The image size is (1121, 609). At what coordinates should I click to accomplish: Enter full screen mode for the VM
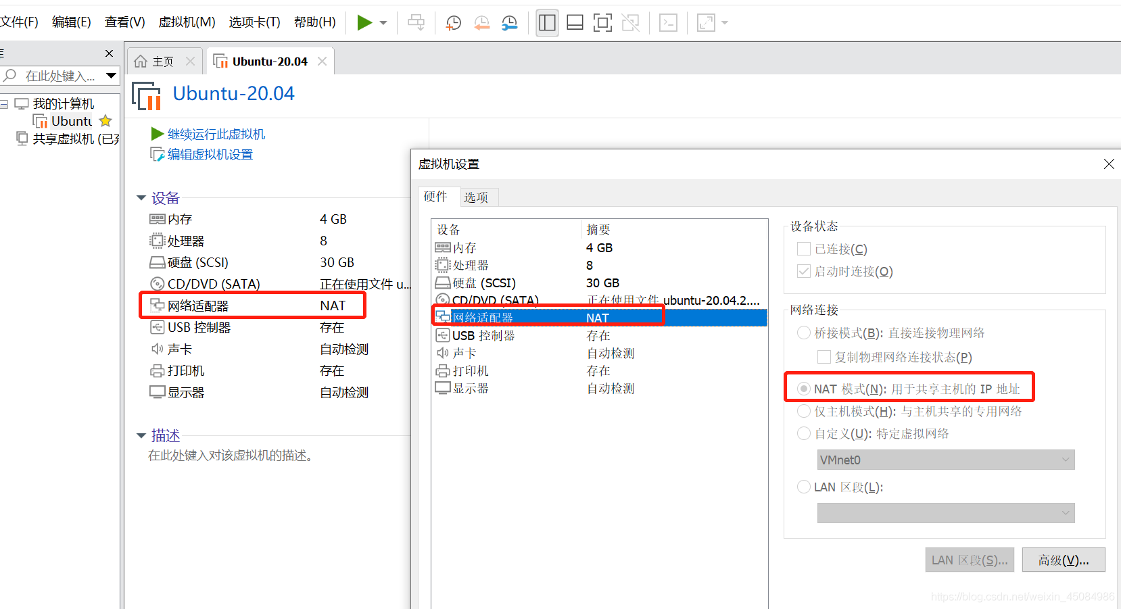602,22
